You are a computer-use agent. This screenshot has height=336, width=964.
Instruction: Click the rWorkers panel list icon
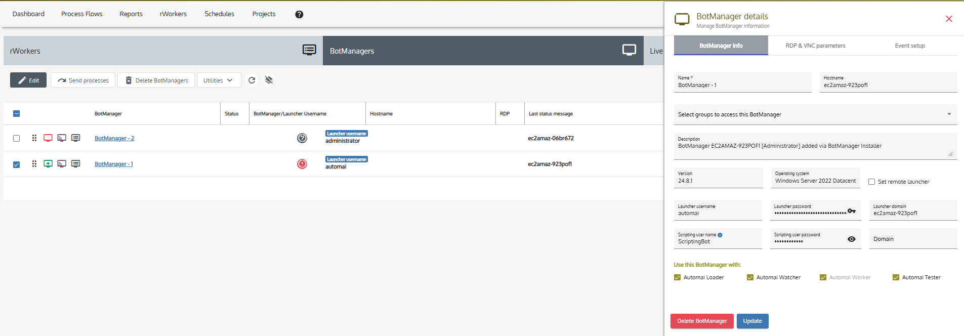(309, 50)
